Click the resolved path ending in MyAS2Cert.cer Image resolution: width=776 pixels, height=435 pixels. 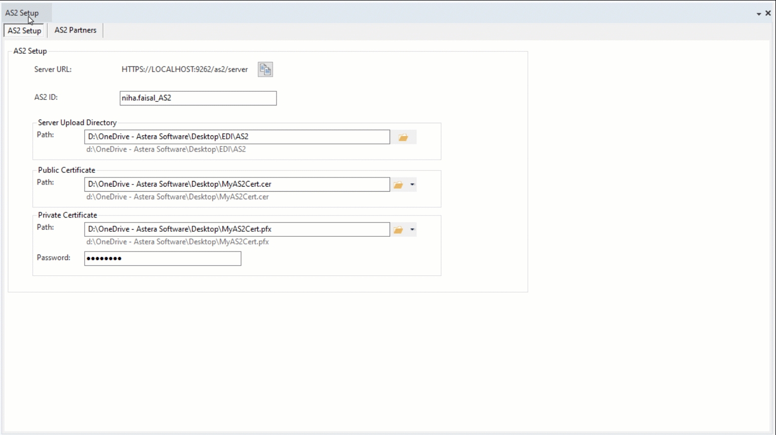[x=177, y=197]
